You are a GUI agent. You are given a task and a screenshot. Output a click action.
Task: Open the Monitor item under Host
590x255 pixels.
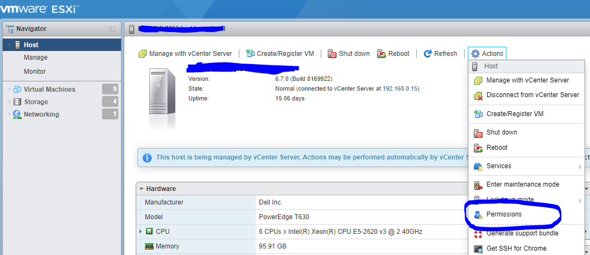(35, 72)
